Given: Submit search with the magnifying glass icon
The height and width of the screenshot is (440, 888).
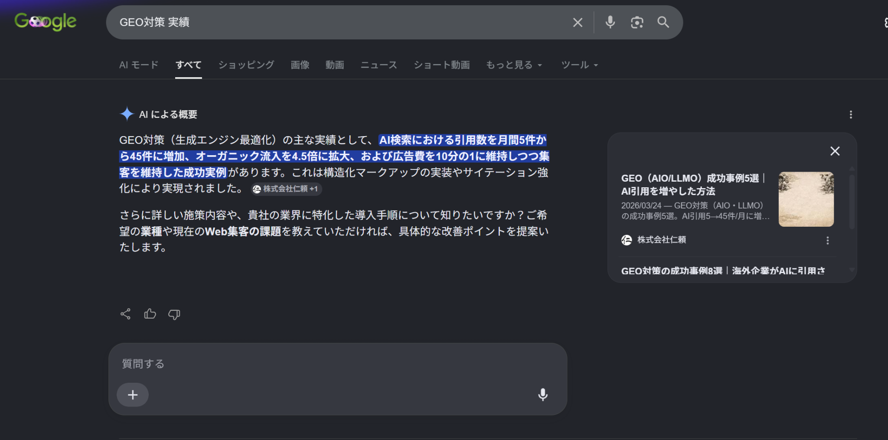Looking at the screenshot, I should click(663, 22).
